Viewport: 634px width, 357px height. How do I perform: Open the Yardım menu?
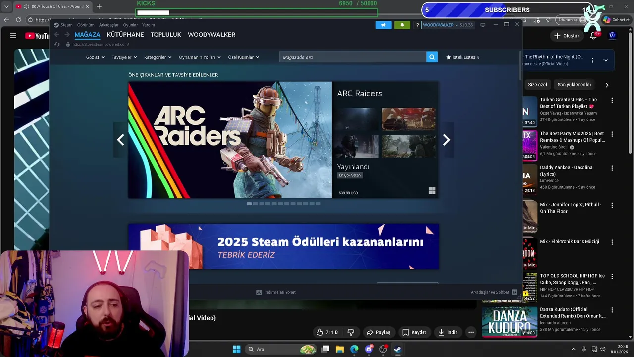tap(149, 25)
